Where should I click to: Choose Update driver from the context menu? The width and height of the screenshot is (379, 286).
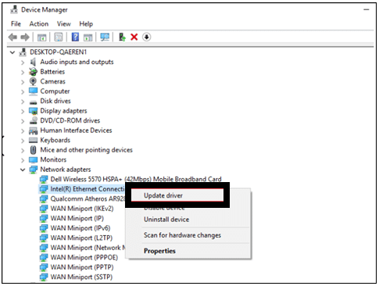click(x=177, y=195)
